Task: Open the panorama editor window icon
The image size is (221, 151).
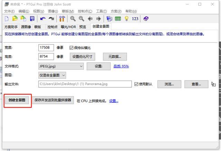Action: click(109, 19)
